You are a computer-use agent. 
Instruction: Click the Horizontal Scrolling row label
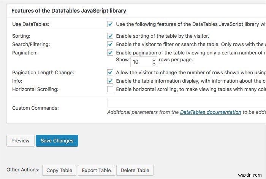36,89
